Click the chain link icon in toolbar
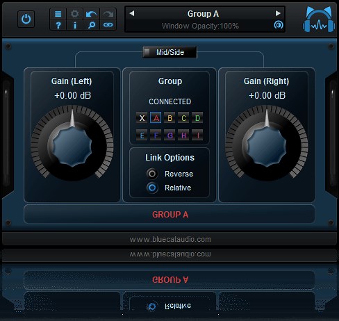Viewport: 339px width, 321px height. 108,25
